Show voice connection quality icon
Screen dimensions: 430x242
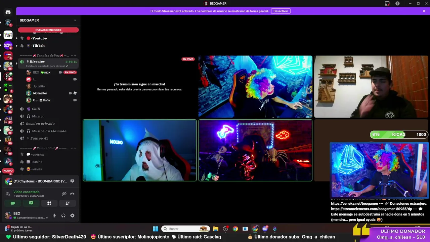[8, 194]
